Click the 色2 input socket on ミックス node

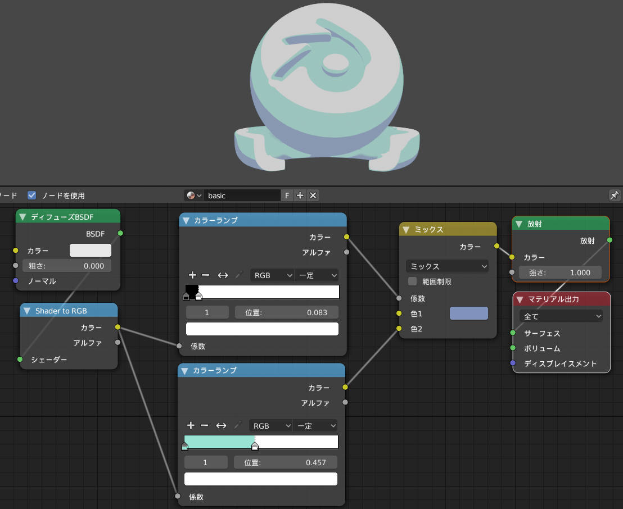click(x=399, y=328)
